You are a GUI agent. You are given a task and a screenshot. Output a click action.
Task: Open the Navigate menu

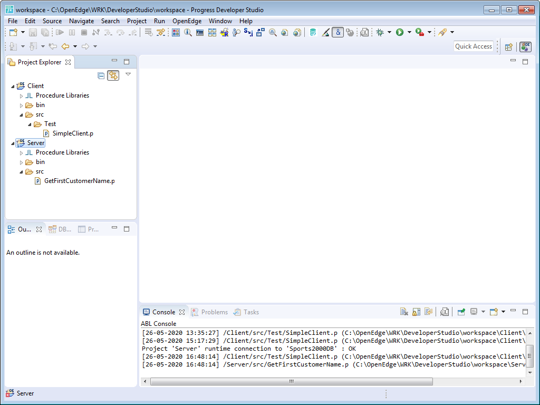pyautogui.click(x=81, y=21)
